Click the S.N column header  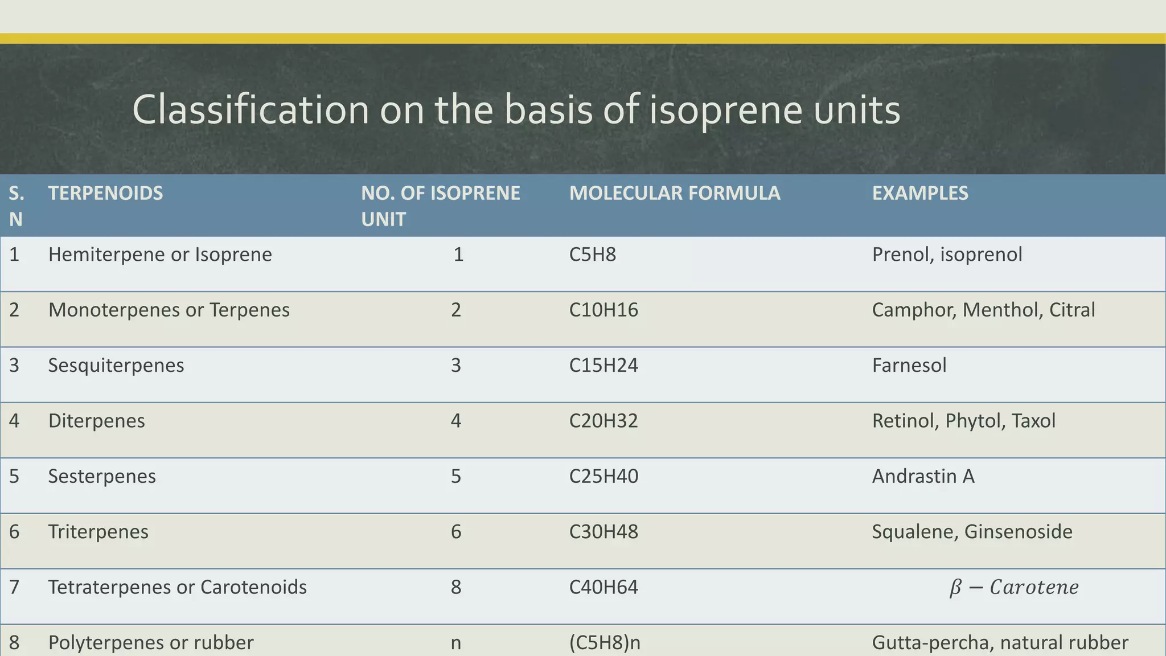pyautogui.click(x=16, y=206)
